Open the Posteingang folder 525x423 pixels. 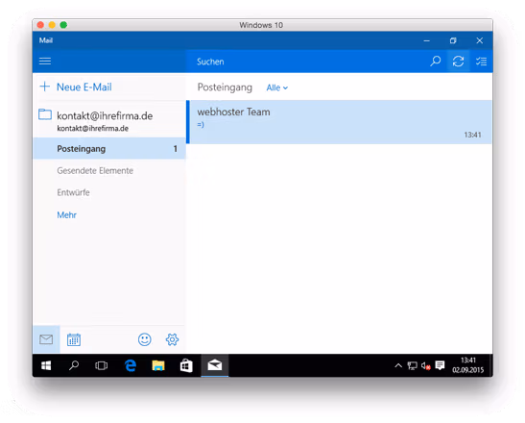click(109, 149)
